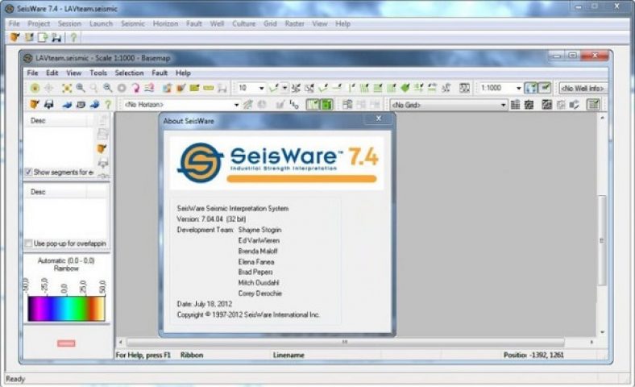
Task: Click the pink rectangle swatch below the color bar
Action: 66,343
